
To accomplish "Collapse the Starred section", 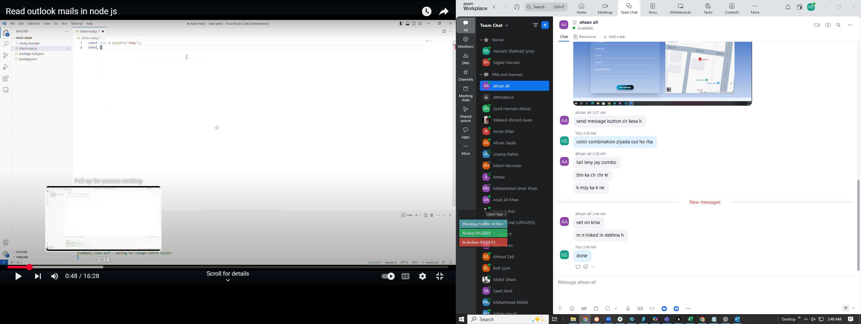I will pyautogui.click(x=481, y=40).
